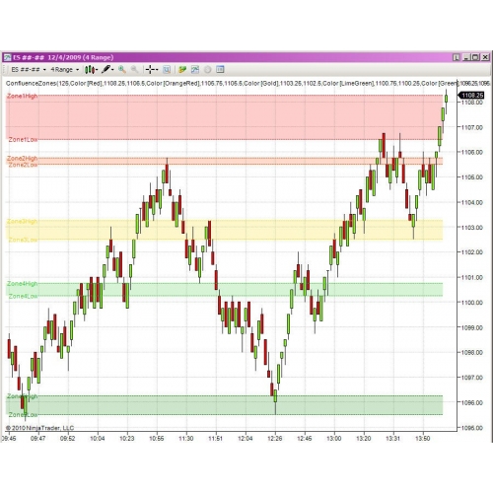
Task: Click the 1103.00 price axis label
Action: [472, 228]
